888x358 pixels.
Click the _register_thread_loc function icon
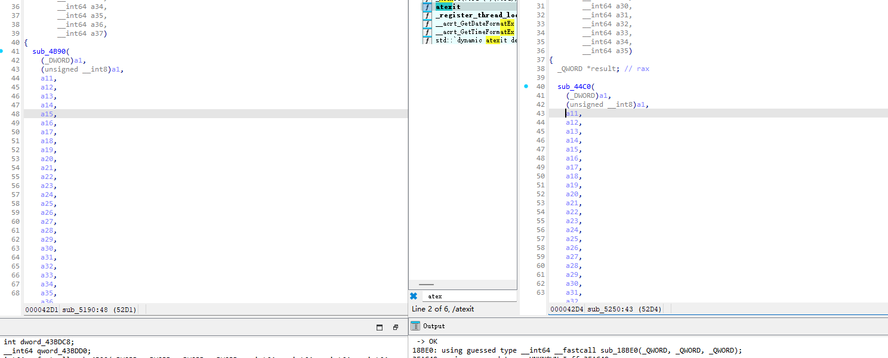pos(427,16)
